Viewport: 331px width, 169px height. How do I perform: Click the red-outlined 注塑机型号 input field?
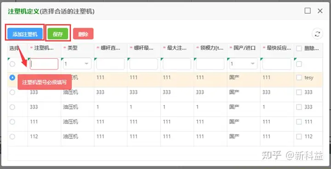pos(44,64)
